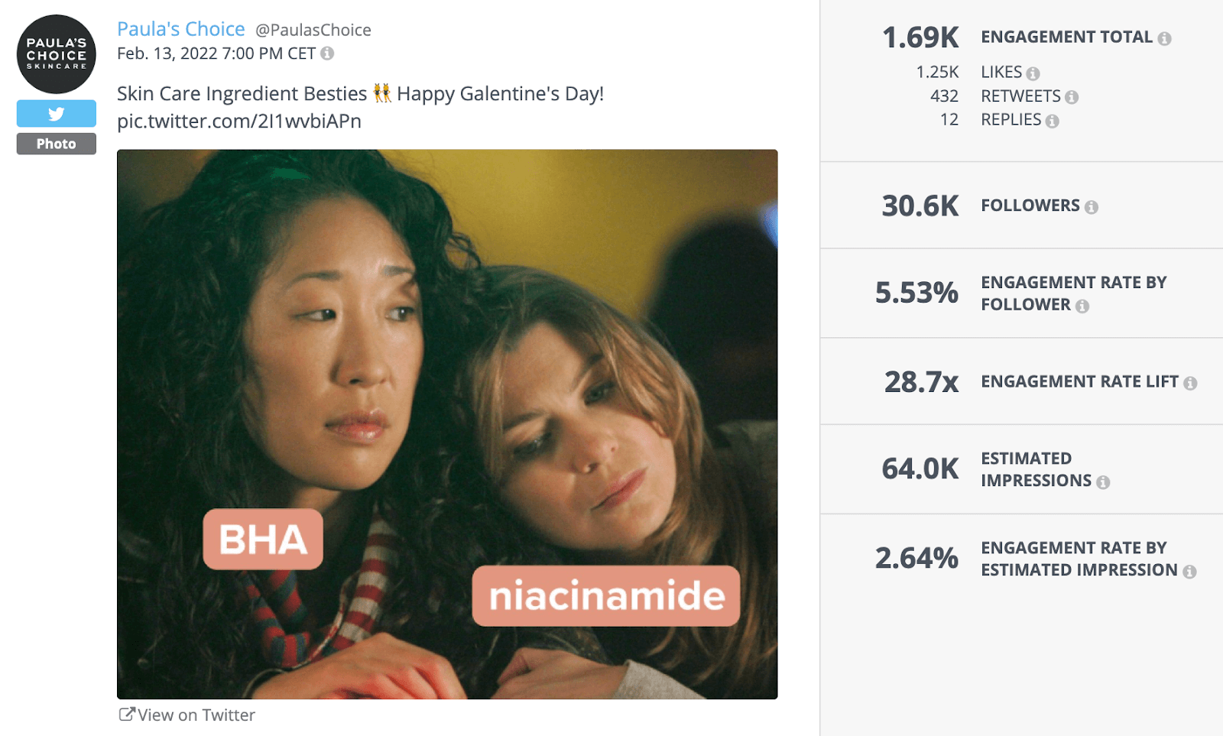Click the info icon next to Retweets
The height and width of the screenshot is (736, 1223).
1073,96
